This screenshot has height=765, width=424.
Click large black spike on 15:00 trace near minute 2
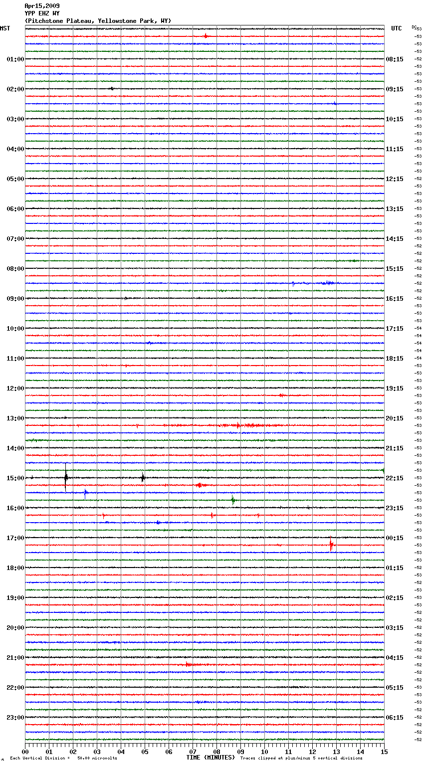66,477
